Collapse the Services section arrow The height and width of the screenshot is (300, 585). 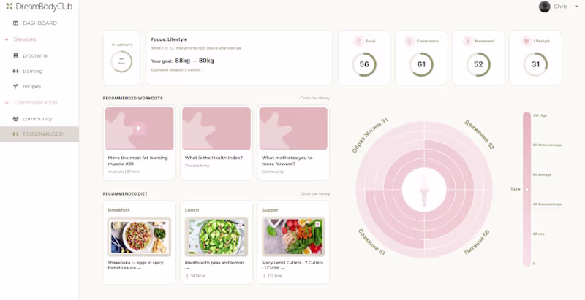pos(7,39)
